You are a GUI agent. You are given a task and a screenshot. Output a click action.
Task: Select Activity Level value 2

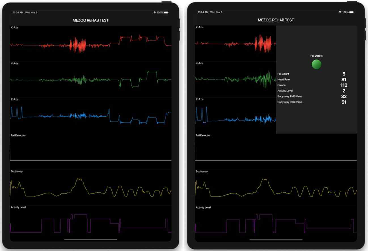344,91
